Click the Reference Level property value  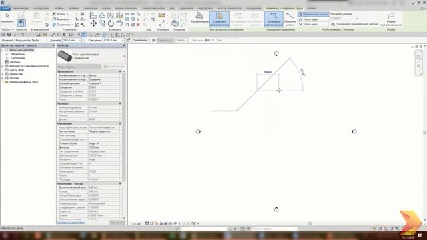coord(104,83)
